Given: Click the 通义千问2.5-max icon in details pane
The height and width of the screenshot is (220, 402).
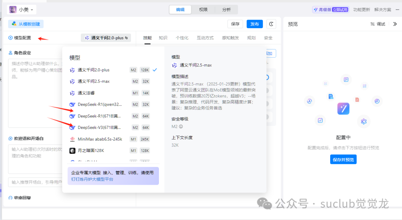Looking at the screenshot, I should 174,65.
